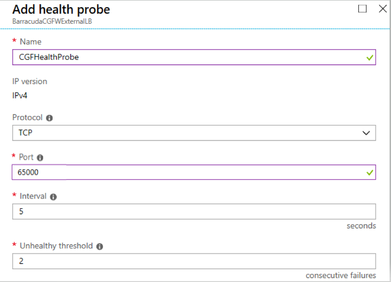This screenshot has height=282, width=391.
Task: Click the green checkmark in Name field
Action: [x=369, y=58]
